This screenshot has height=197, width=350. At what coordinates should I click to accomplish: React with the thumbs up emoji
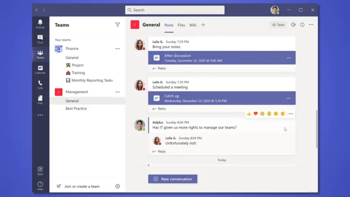pyautogui.click(x=249, y=114)
